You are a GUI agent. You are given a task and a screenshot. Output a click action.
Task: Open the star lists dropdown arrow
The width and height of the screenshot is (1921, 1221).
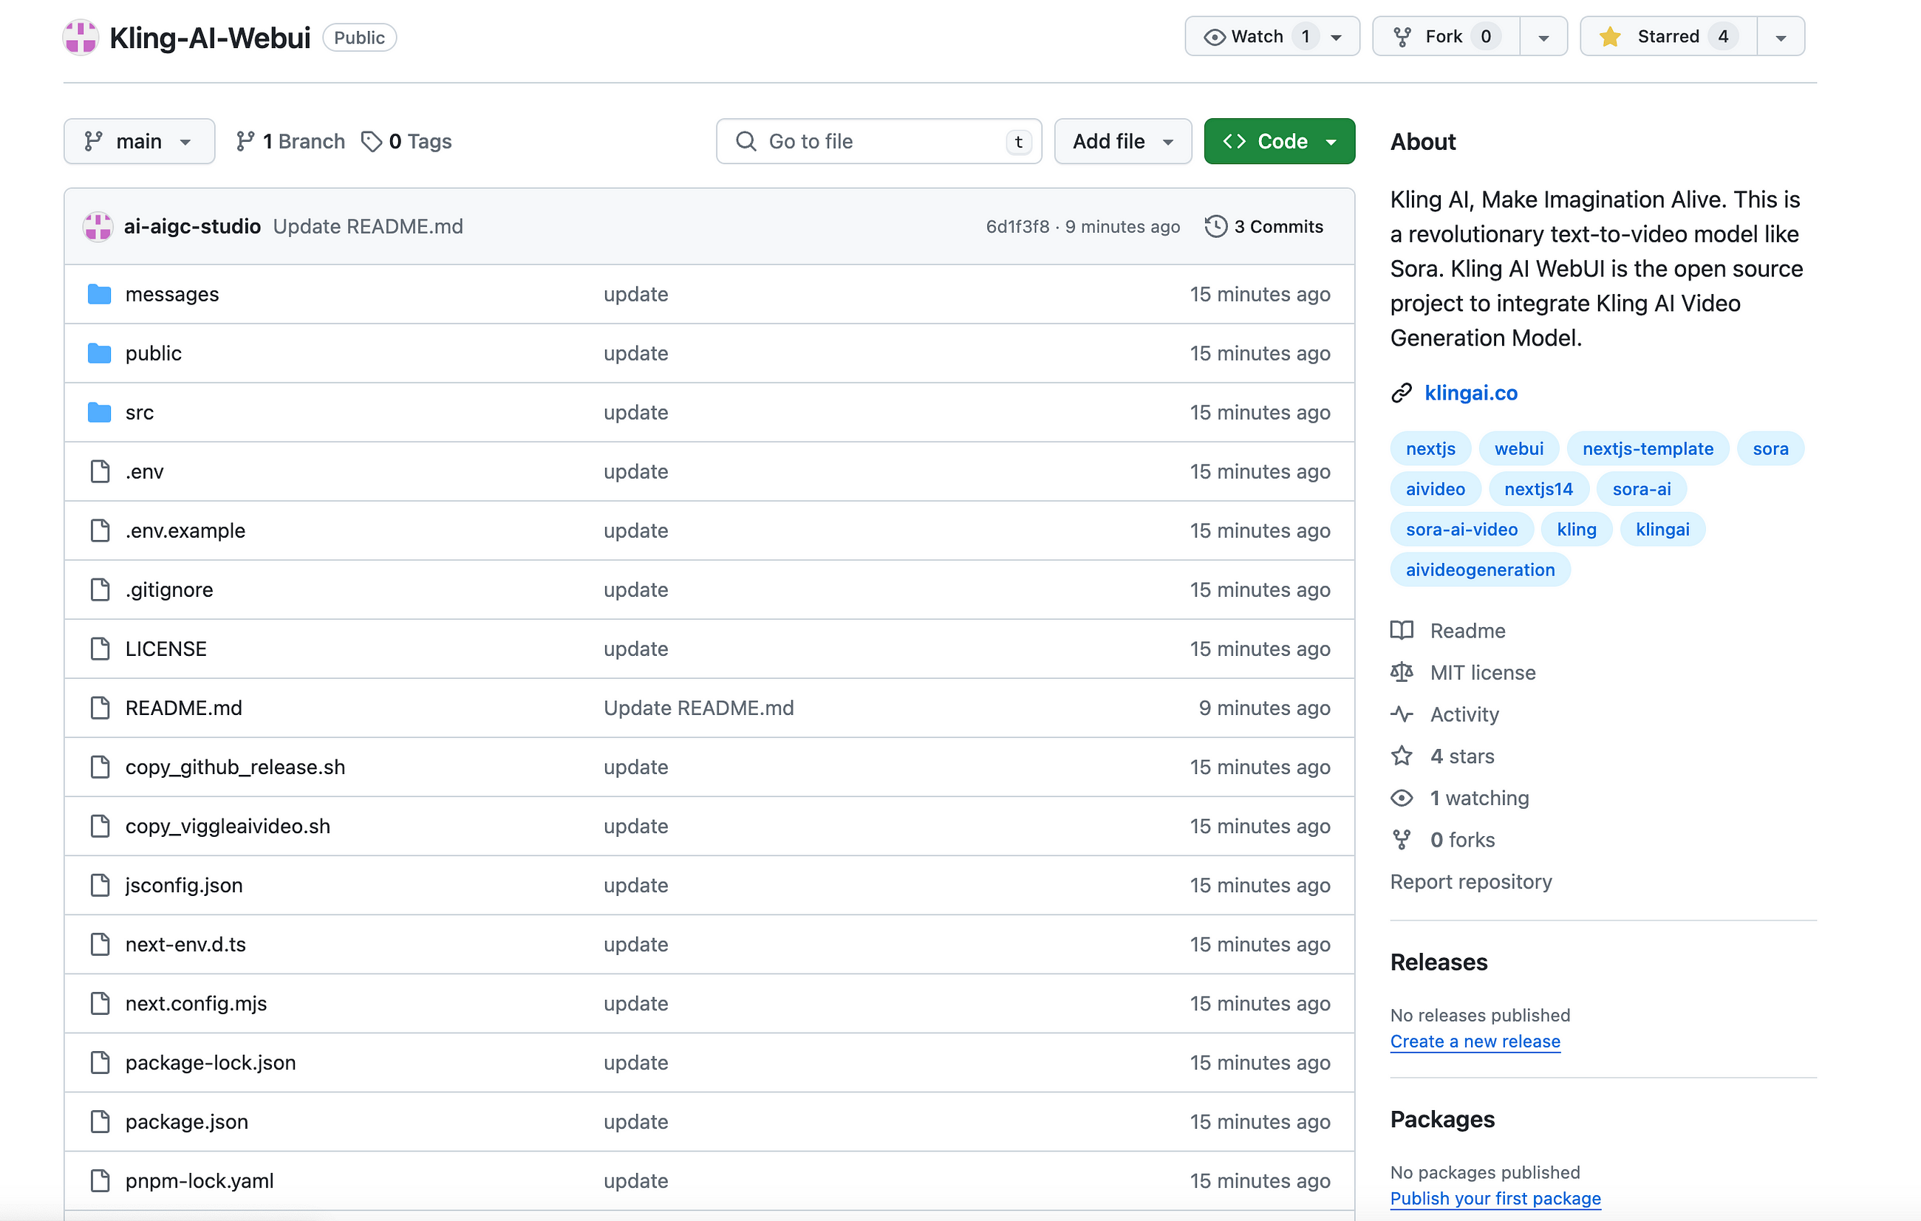tap(1781, 37)
